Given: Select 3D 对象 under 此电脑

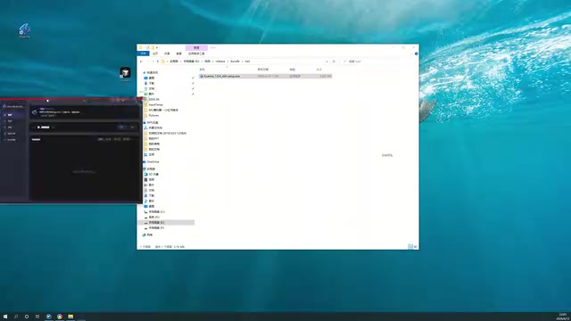Looking at the screenshot, I should pos(153,175).
